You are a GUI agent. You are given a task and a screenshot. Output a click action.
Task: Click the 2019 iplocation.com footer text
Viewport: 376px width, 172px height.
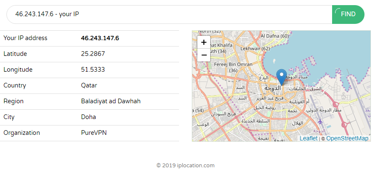click(185, 165)
